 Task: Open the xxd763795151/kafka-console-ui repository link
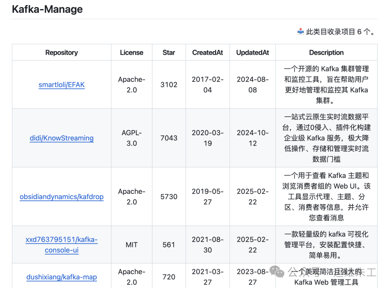tap(62, 245)
